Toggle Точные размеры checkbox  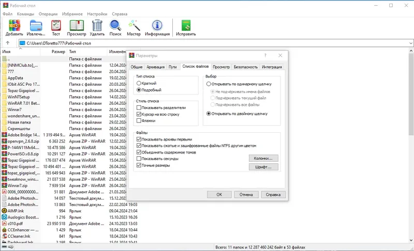pos(139,165)
